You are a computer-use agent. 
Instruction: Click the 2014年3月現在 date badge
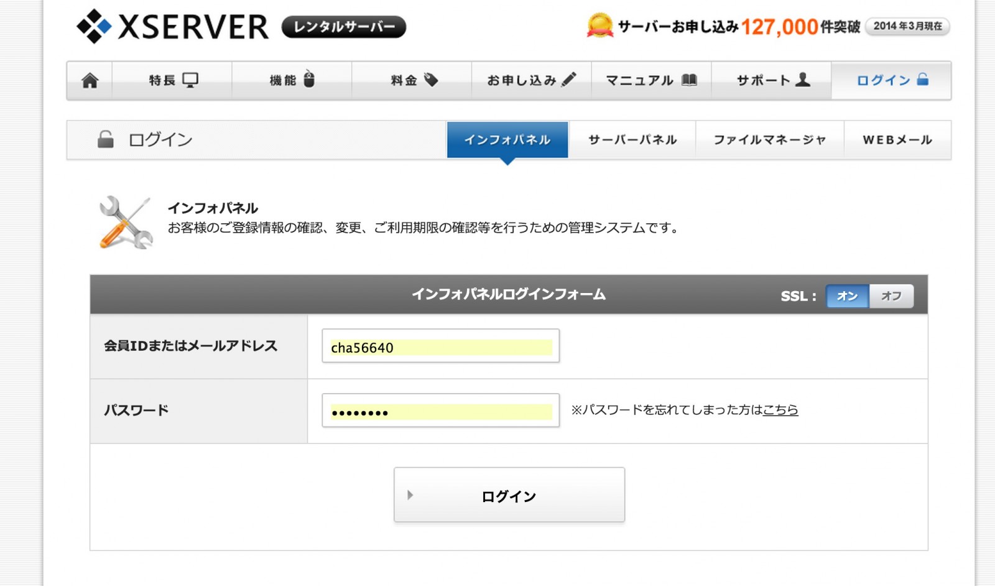tap(907, 26)
